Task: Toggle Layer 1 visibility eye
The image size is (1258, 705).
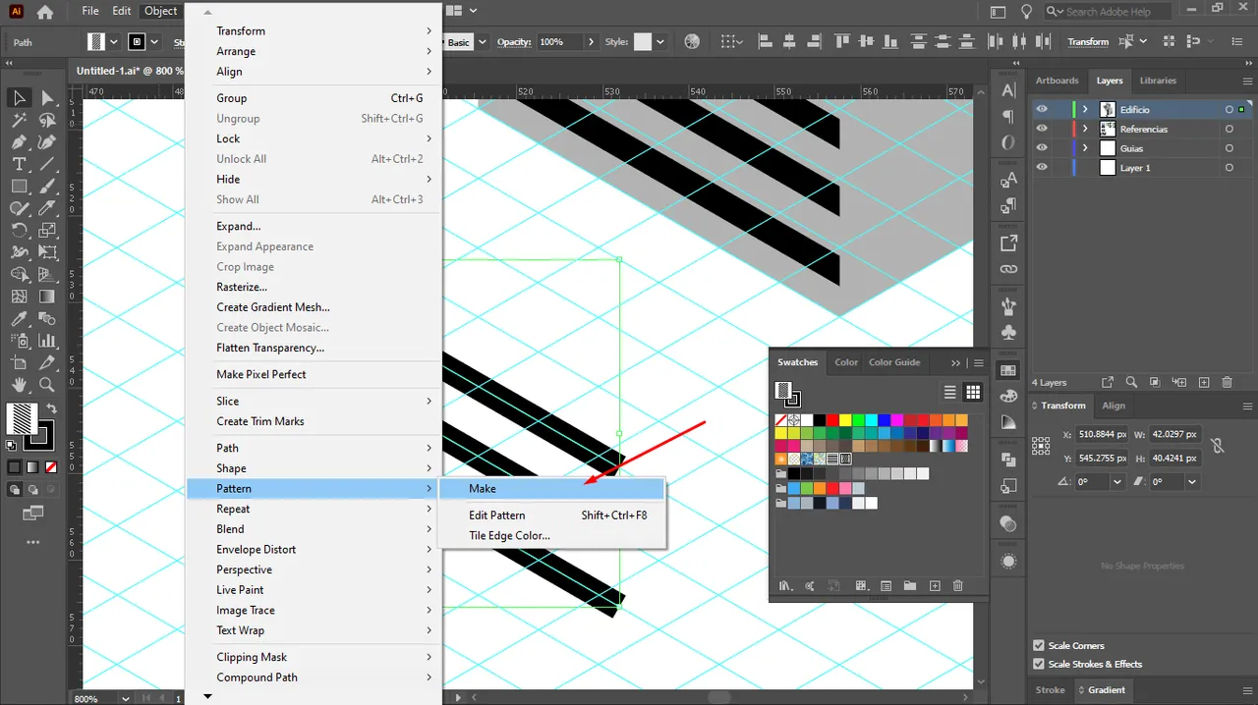Action: 1042,168
